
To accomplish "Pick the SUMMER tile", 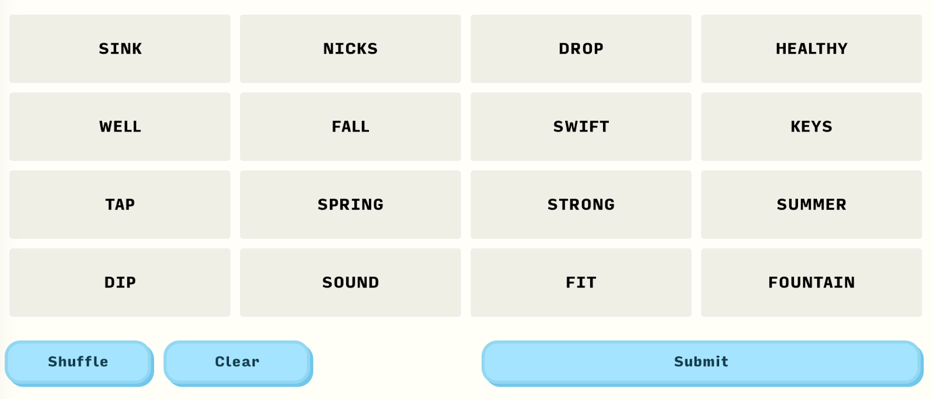I will pos(811,205).
